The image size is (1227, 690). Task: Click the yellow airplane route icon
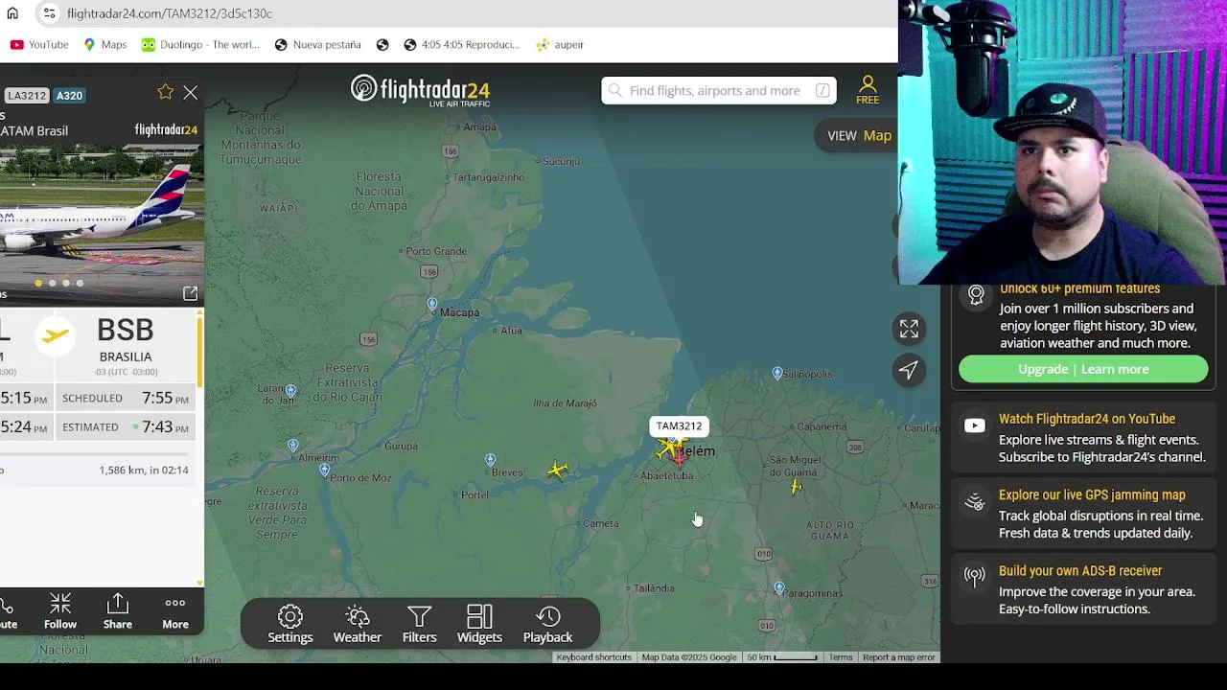coord(56,335)
